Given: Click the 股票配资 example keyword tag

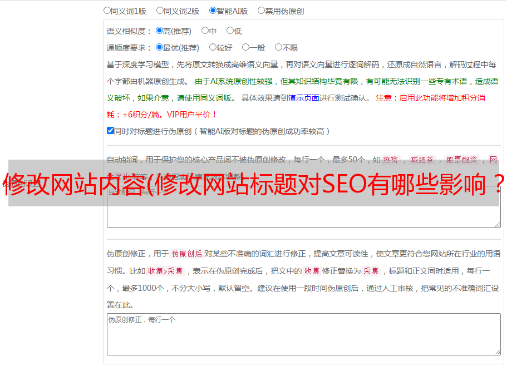Looking at the screenshot, I should click(462, 160).
